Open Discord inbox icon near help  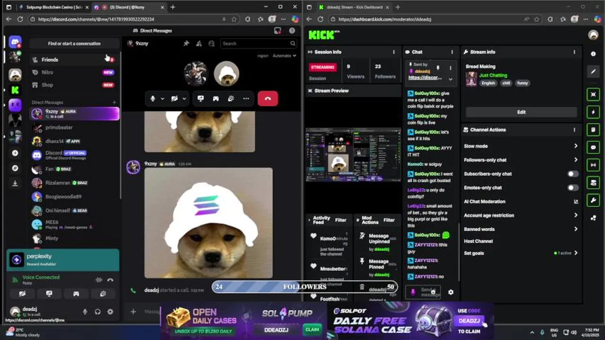click(x=278, y=31)
